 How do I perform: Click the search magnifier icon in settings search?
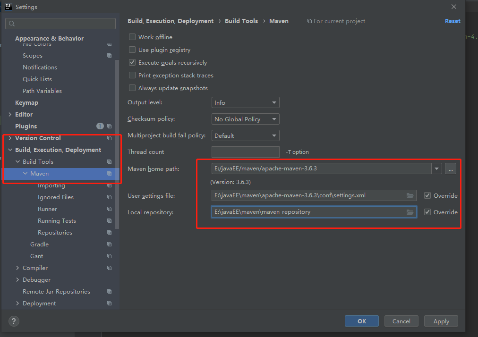[12, 24]
